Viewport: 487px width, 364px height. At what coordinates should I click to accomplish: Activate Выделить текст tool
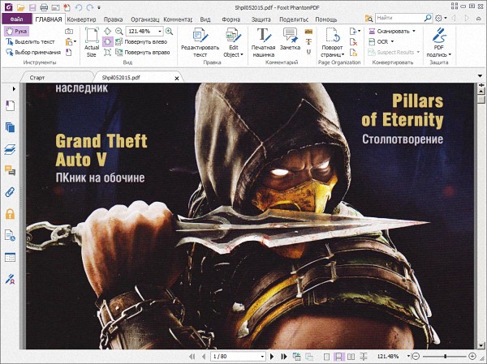point(30,41)
